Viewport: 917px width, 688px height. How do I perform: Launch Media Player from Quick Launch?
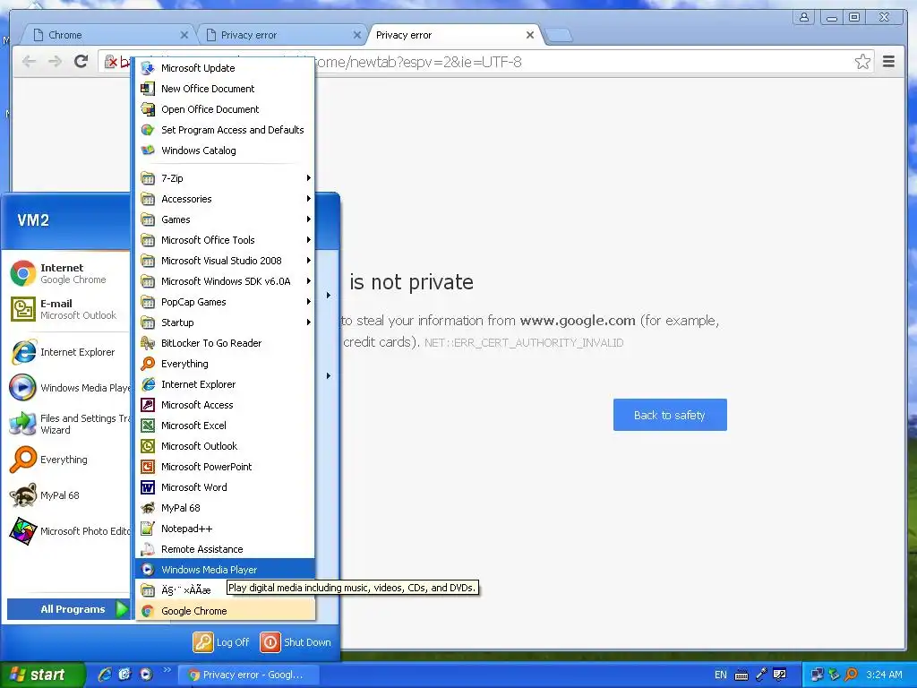(146, 675)
